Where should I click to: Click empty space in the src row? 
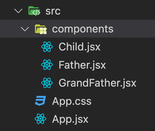coord(108,11)
